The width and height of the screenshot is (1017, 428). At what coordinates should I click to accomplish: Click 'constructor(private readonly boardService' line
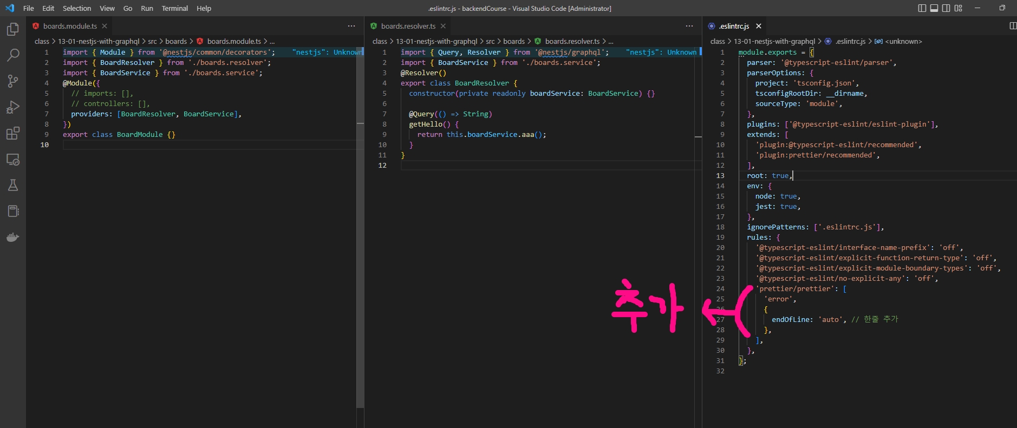532,94
